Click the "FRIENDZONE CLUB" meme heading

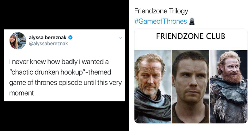[191, 36]
